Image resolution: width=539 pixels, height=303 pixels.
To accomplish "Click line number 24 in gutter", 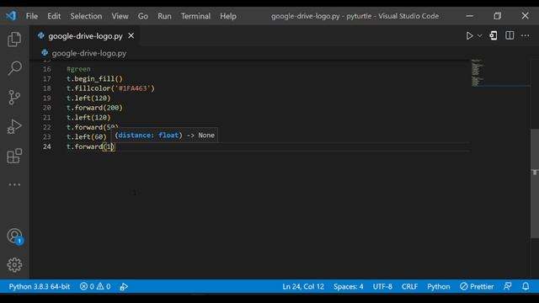I will 47,146.
